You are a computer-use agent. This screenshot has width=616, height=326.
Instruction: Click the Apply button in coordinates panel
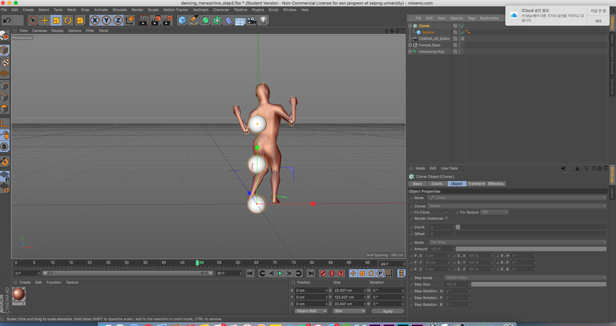(x=388, y=311)
